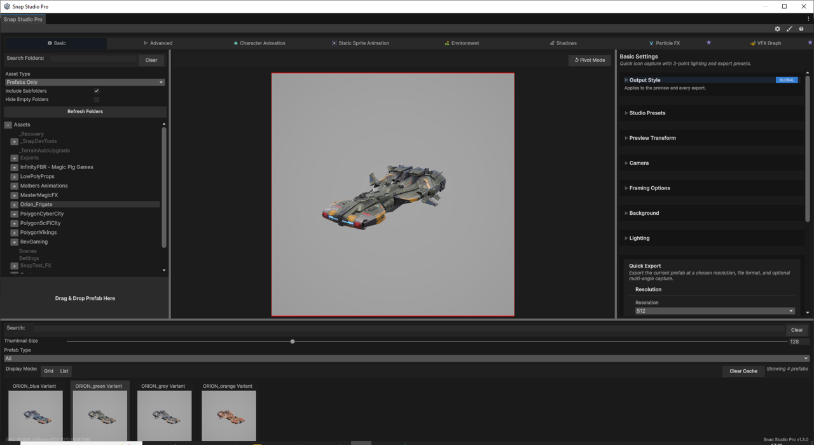Click the Refresh Folders button
Image resolution: width=814 pixels, height=445 pixels.
point(85,111)
